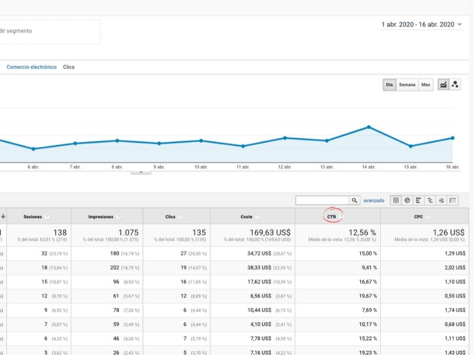This screenshot has width=474, height=355.
Task: Click the descending sort arrow in table header
Action: pyautogui.click(x=3, y=216)
